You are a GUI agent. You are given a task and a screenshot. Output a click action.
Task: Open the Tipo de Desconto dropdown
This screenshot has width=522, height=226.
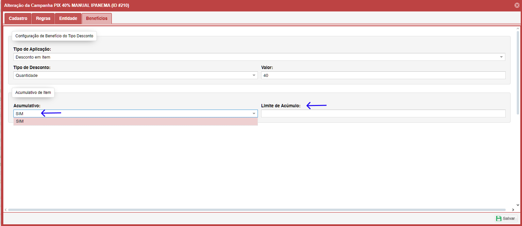coord(254,76)
